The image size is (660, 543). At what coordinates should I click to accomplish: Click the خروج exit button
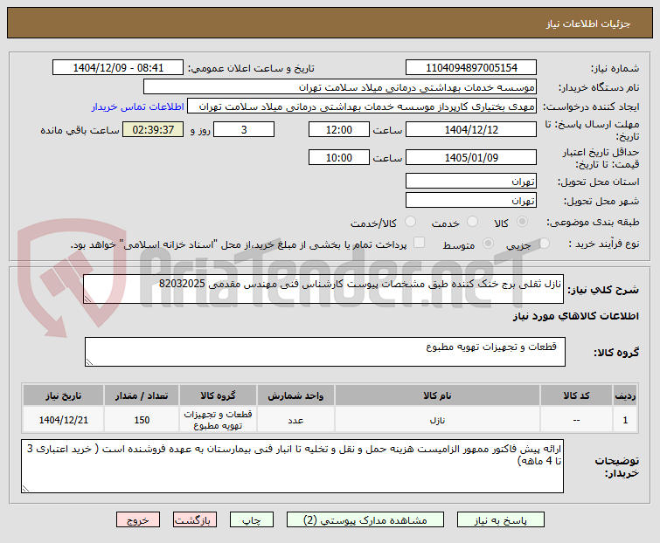pyautogui.click(x=138, y=520)
